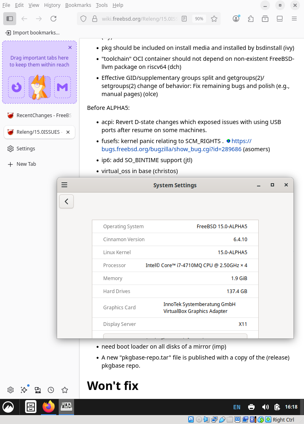Click the volume icon in the panel
The image size is (304, 424).
tap(266, 407)
